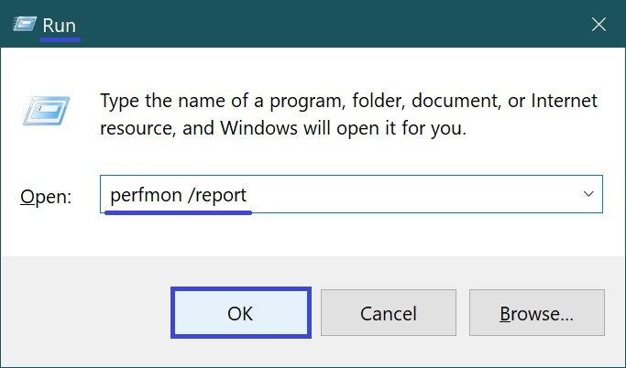Click the "Run" title text
The width and height of the screenshot is (626, 368).
coord(59,26)
